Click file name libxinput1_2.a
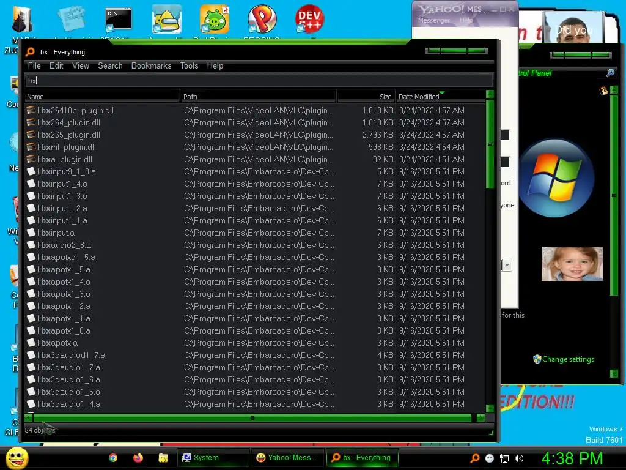 (62, 208)
